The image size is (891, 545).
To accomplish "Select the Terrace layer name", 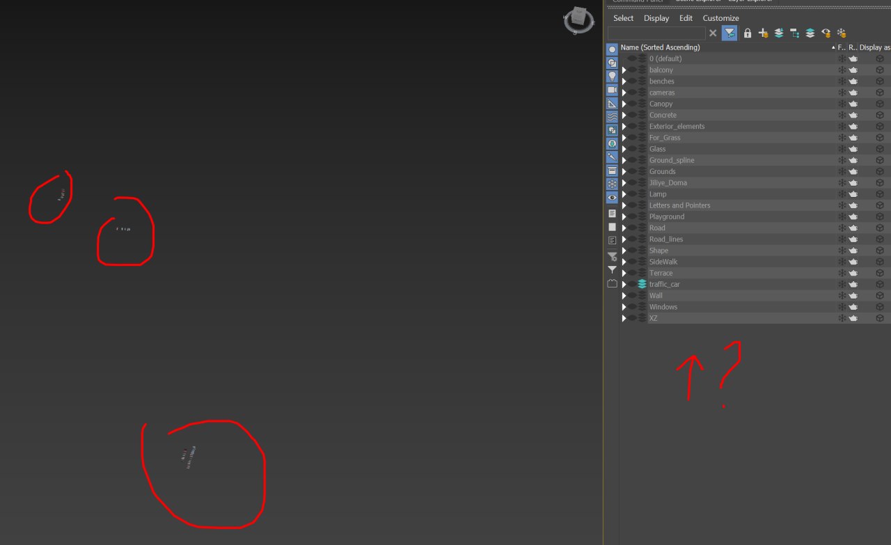I will 661,273.
